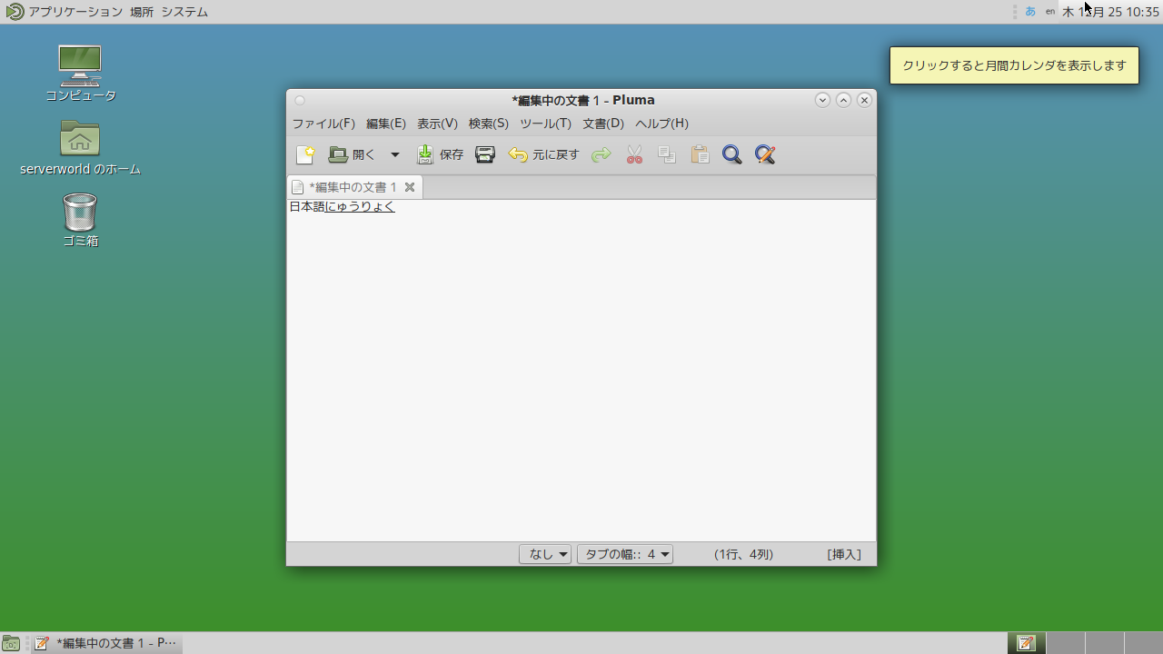Expand the recent files arrow beside 開く

(395, 155)
